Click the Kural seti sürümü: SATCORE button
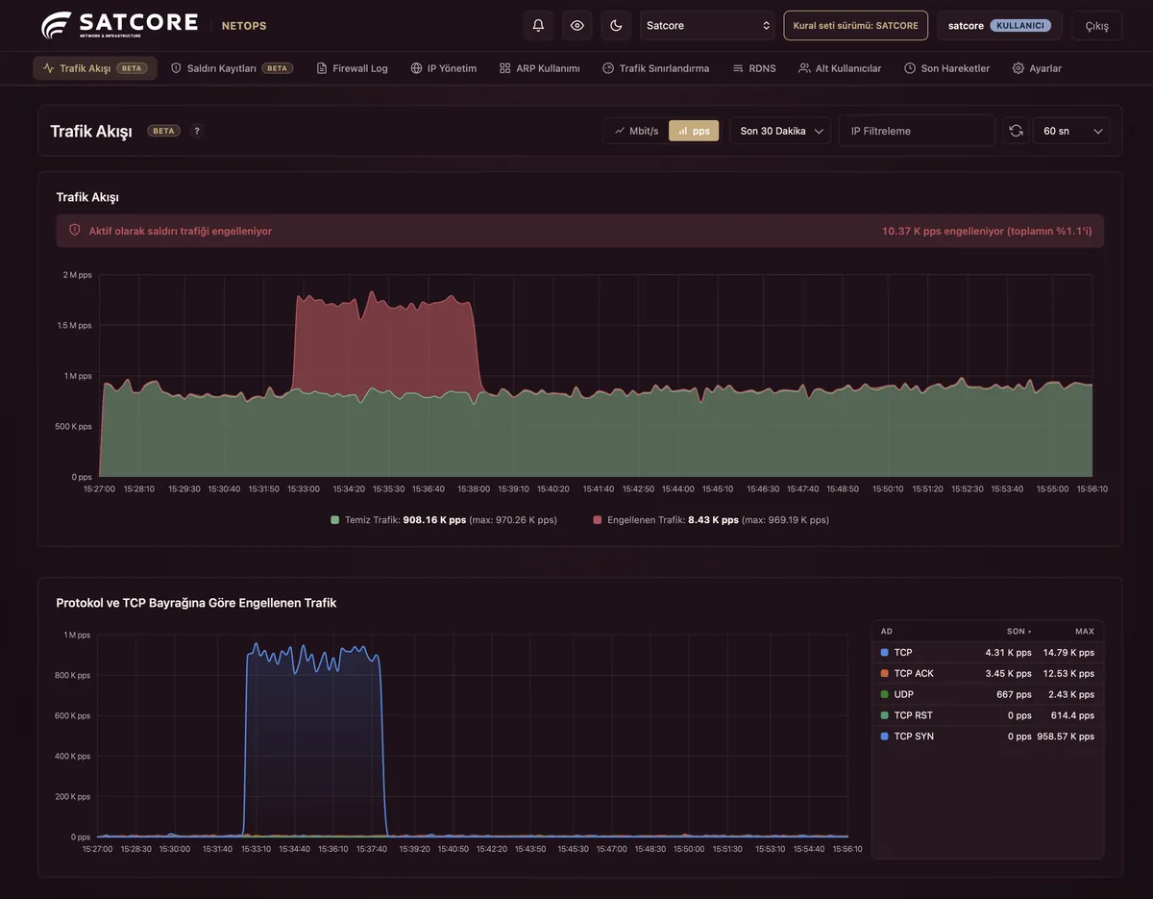The width and height of the screenshot is (1153, 899). pos(856,26)
